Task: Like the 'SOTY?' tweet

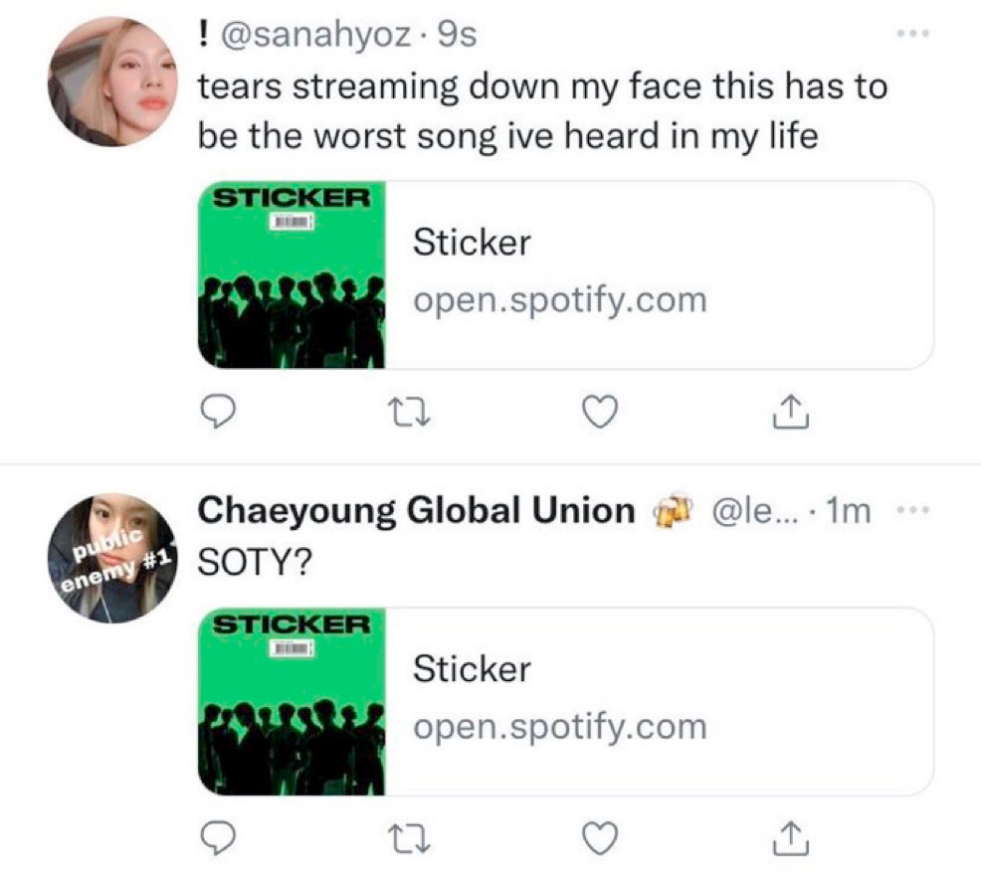Action: point(599,840)
